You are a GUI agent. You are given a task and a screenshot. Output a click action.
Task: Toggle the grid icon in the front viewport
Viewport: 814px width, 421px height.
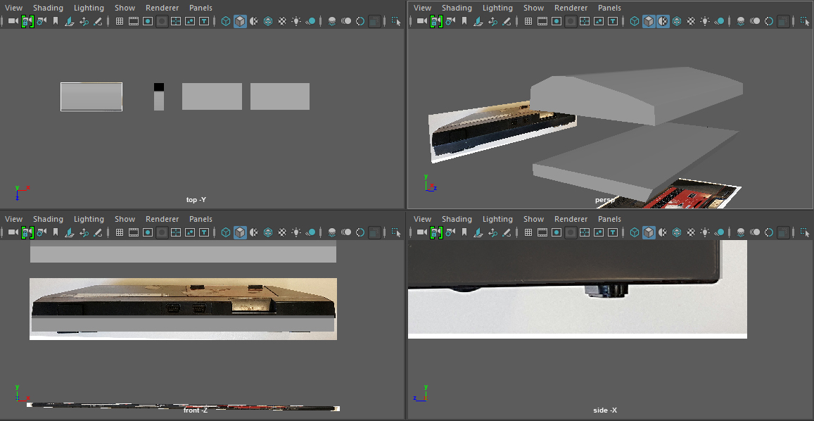(119, 232)
